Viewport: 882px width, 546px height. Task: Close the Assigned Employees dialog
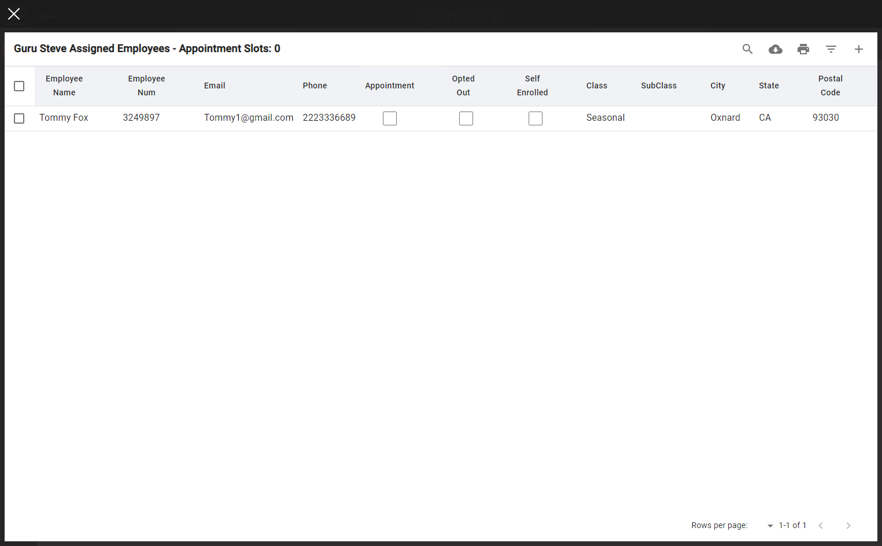point(14,14)
